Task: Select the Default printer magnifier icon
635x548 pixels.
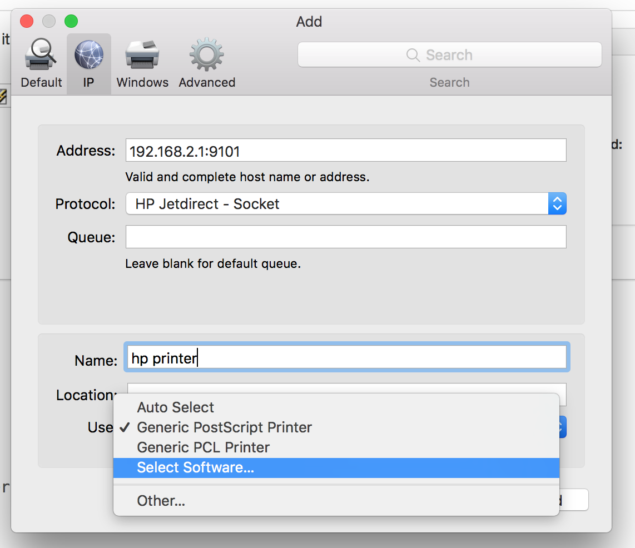Action: tap(41, 56)
